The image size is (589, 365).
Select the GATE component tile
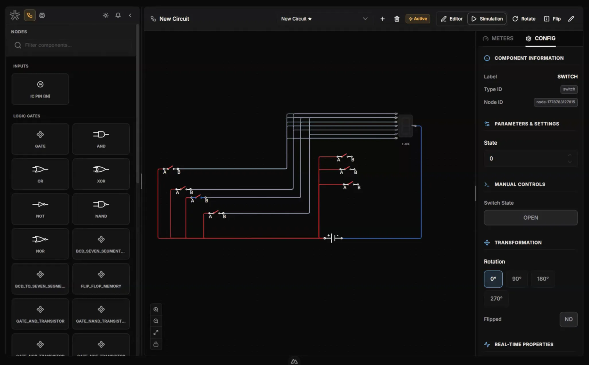click(x=40, y=139)
